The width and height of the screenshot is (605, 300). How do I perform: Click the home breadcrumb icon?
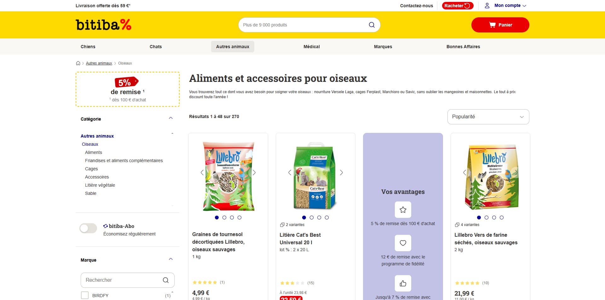pyautogui.click(x=78, y=63)
